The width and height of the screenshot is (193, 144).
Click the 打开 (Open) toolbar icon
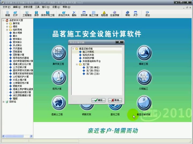(15, 13)
